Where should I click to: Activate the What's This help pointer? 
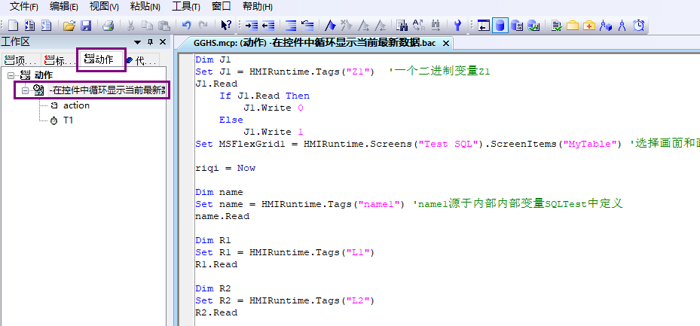(x=226, y=26)
